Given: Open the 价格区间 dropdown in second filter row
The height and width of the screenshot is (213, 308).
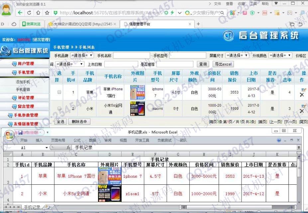Looking at the screenshot, I should pyautogui.click(x=70, y=64).
